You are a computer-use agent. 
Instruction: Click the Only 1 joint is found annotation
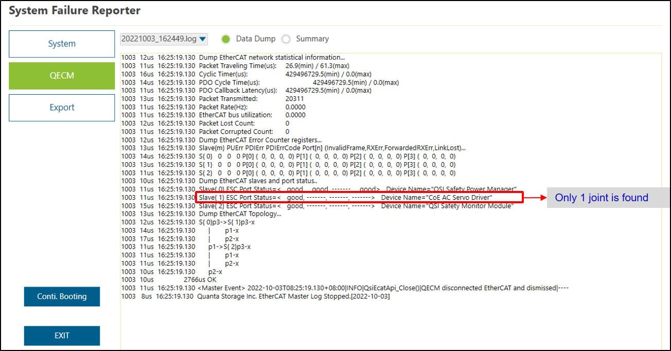pos(601,198)
